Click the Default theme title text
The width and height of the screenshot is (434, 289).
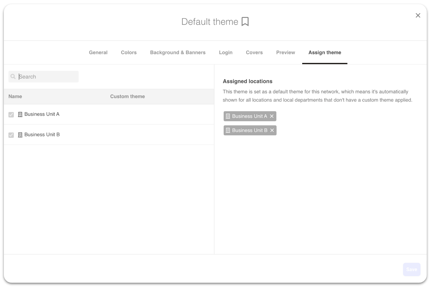[210, 22]
